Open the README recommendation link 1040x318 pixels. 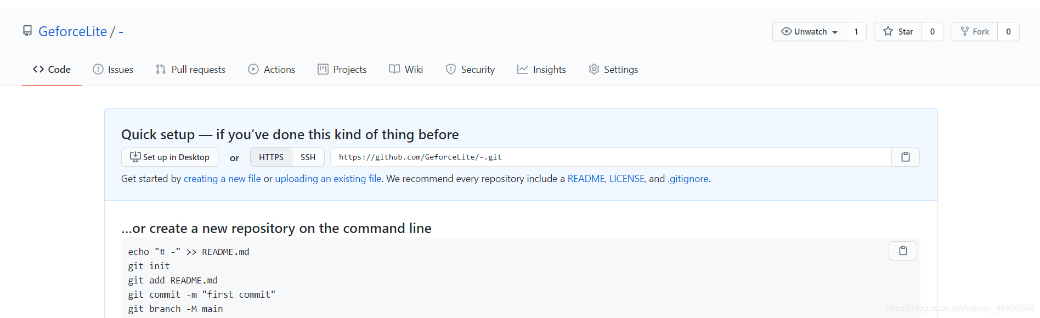point(586,178)
